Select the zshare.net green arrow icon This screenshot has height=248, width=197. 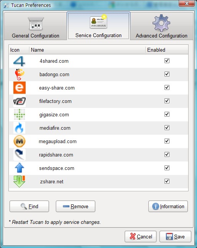[19, 181]
